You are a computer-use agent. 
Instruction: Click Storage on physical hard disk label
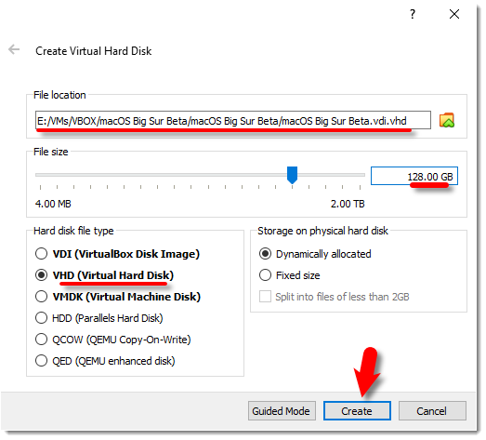[x=322, y=231]
